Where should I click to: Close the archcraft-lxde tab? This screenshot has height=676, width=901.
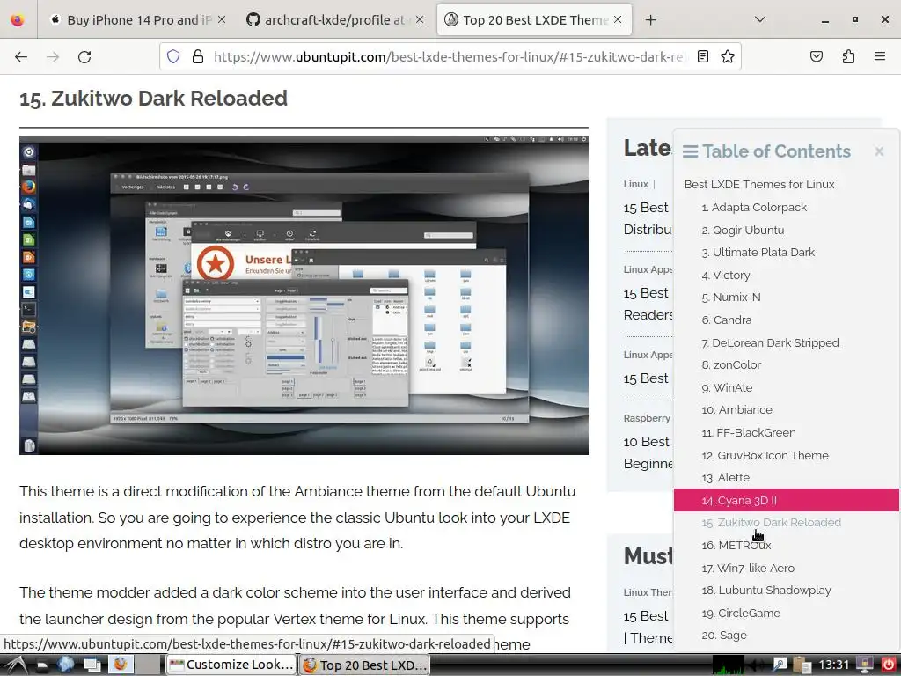click(x=420, y=19)
